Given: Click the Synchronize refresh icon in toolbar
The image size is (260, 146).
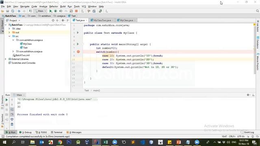Looking at the screenshot, I should [x=13, y=11].
